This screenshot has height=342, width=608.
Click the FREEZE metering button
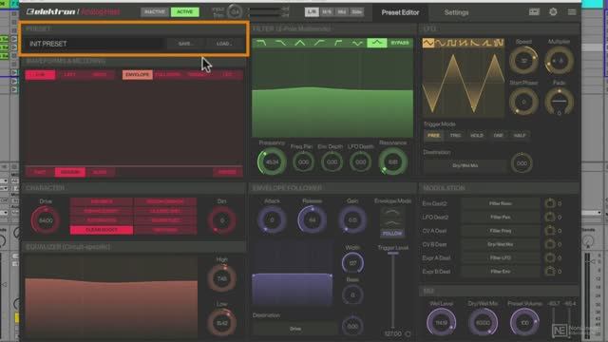tap(228, 172)
